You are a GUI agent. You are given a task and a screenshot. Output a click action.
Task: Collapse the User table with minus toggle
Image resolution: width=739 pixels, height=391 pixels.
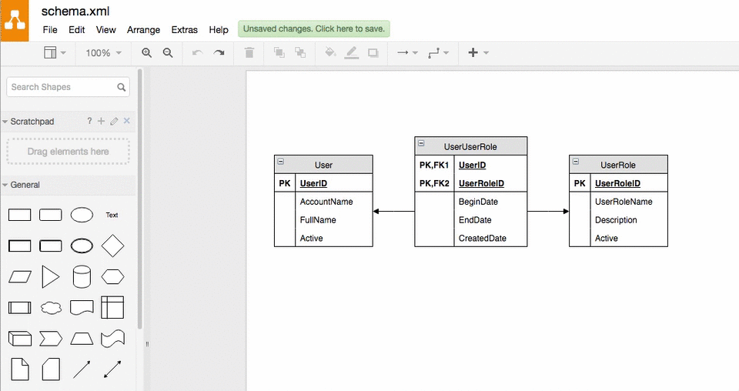coord(281,162)
